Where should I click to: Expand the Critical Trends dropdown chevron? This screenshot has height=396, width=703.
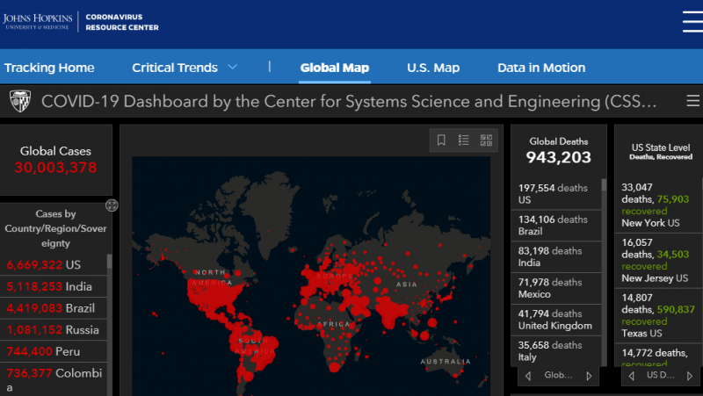point(232,68)
